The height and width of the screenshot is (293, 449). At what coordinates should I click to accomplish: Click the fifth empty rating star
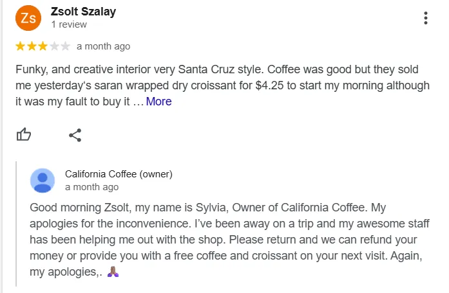click(65, 46)
